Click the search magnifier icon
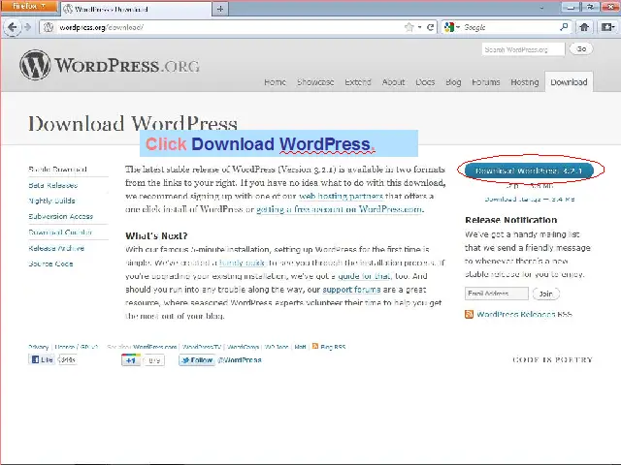Viewport: 621px width, 465px height. (x=564, y=27)
